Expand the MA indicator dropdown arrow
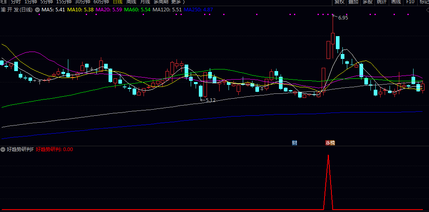The image size is (429, 212). [38, 9]
